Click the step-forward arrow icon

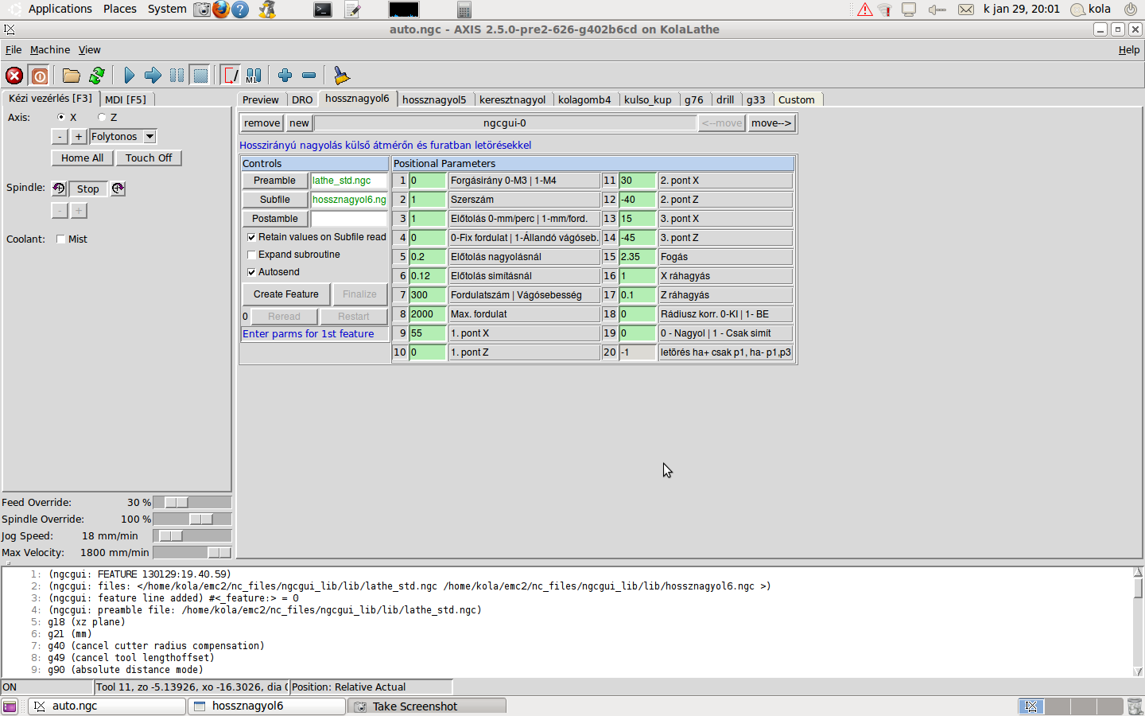[x=153, y=76]
